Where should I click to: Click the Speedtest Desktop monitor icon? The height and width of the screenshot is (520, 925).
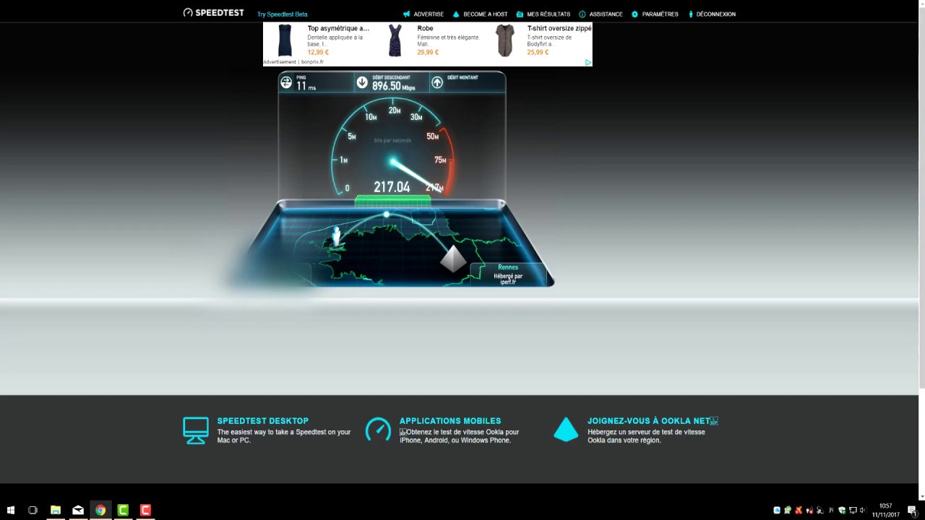point(196,430)
